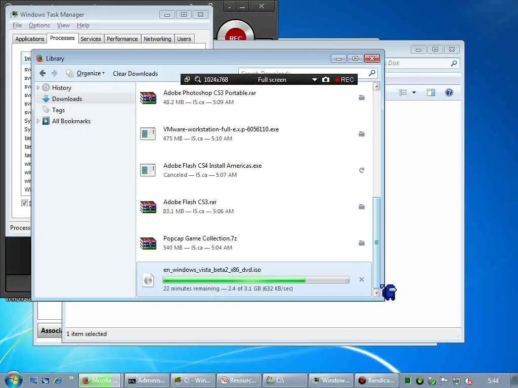Open the Options menu in Task Manager
This screenshot has height=388, width=518.
(39, 25)
